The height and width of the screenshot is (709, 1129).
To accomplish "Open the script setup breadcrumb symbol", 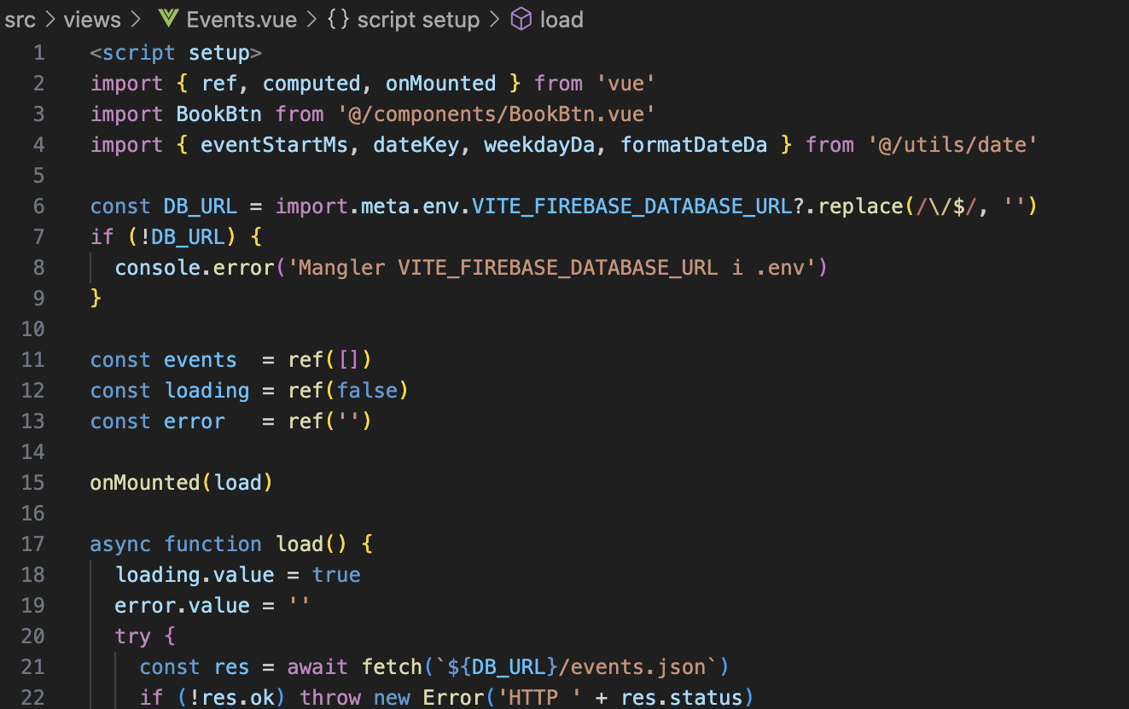I will click(418, 20).
